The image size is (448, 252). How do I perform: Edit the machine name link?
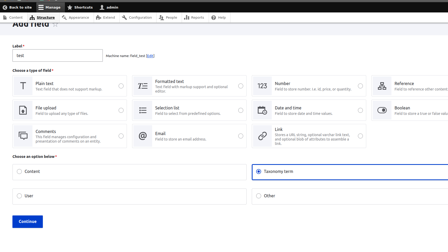(150, 56)
